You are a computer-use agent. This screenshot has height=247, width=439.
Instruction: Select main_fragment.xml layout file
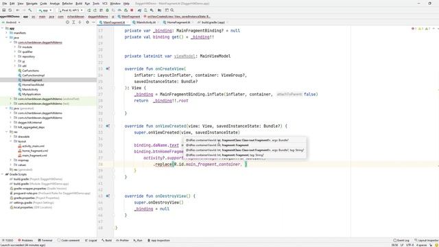pyautogui.click(x=34, y=156)
